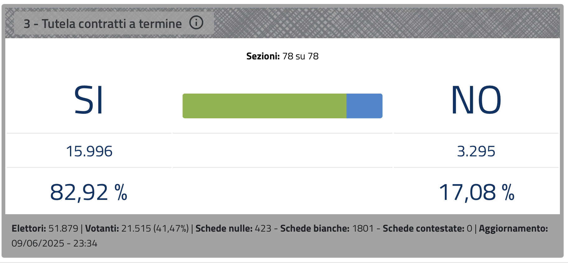Click the update timestamp 09/06/2025 - 23:34
The height and width of the screenshot is (263, 568).
click(x=54, y=243)
